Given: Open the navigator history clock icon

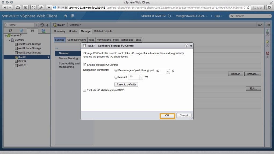Looking at the screenshot, I should (x=42, y=25).
